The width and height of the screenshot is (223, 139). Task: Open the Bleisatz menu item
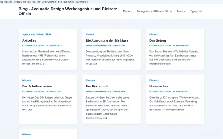127,11
